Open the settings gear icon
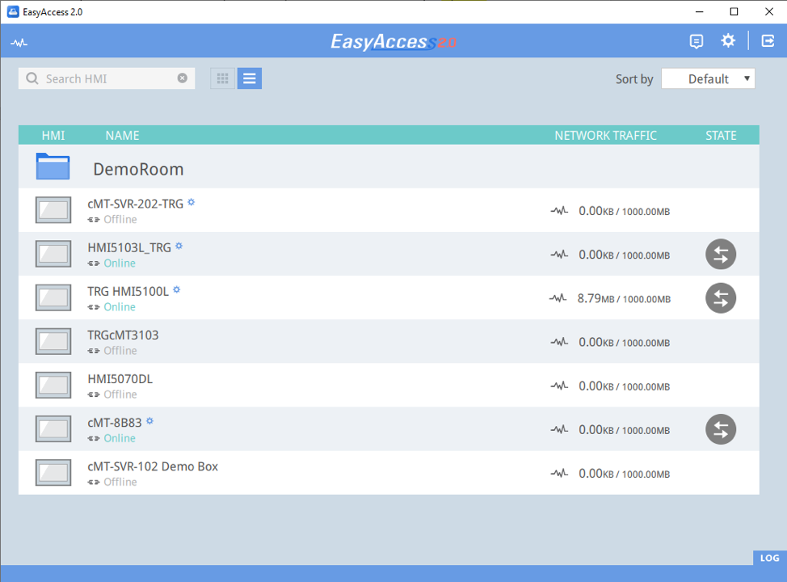787x582 pixels. tap(728, 41)
